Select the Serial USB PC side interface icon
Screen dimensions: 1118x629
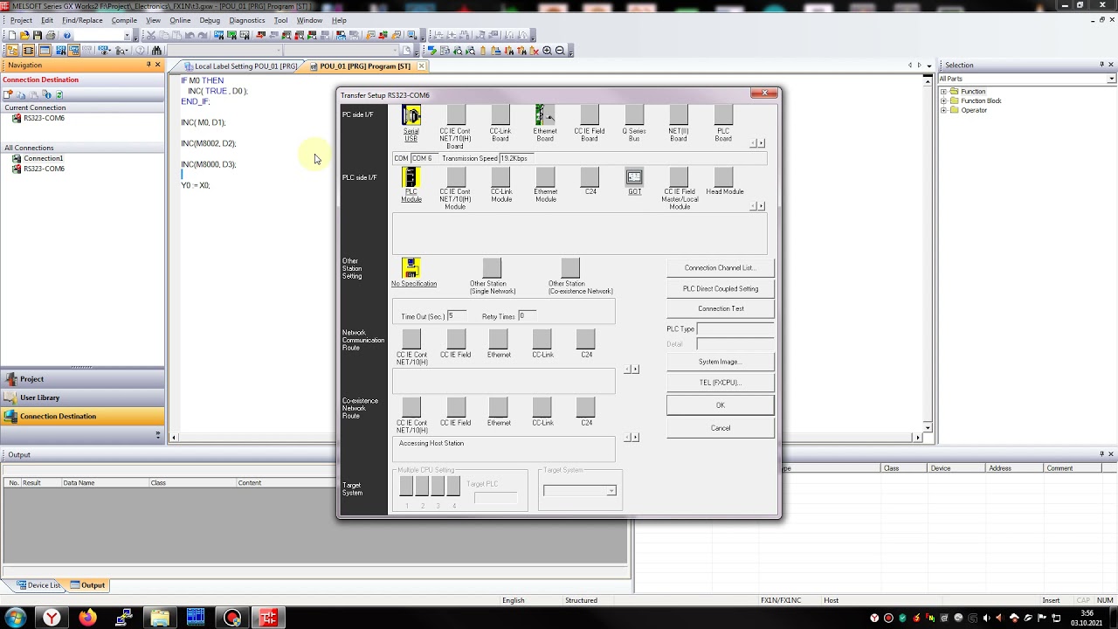click(x=411, y=115)
